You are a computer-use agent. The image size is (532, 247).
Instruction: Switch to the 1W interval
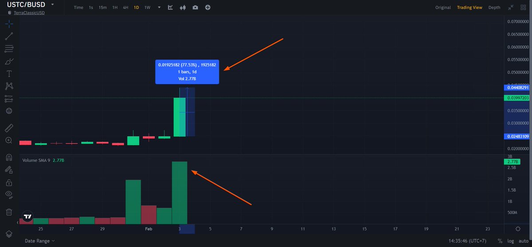coord(148,8)
